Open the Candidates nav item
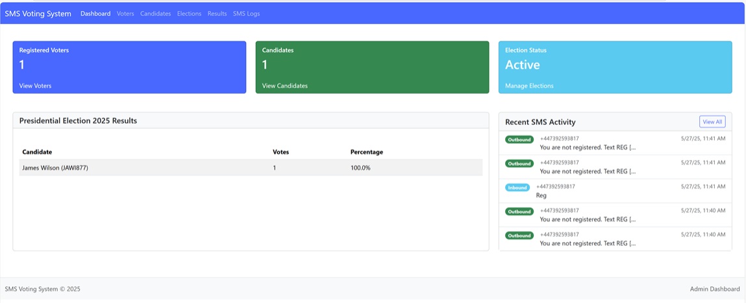The height and width of the screenshot is (303, 746). 156,14
